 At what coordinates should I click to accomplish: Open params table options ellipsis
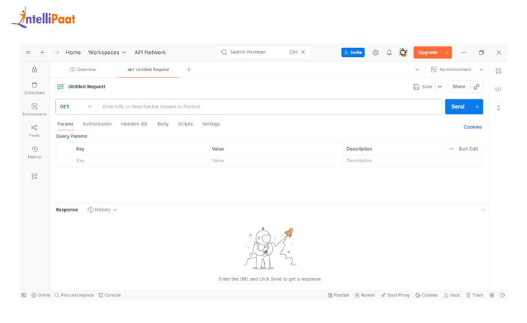(451, 149)
